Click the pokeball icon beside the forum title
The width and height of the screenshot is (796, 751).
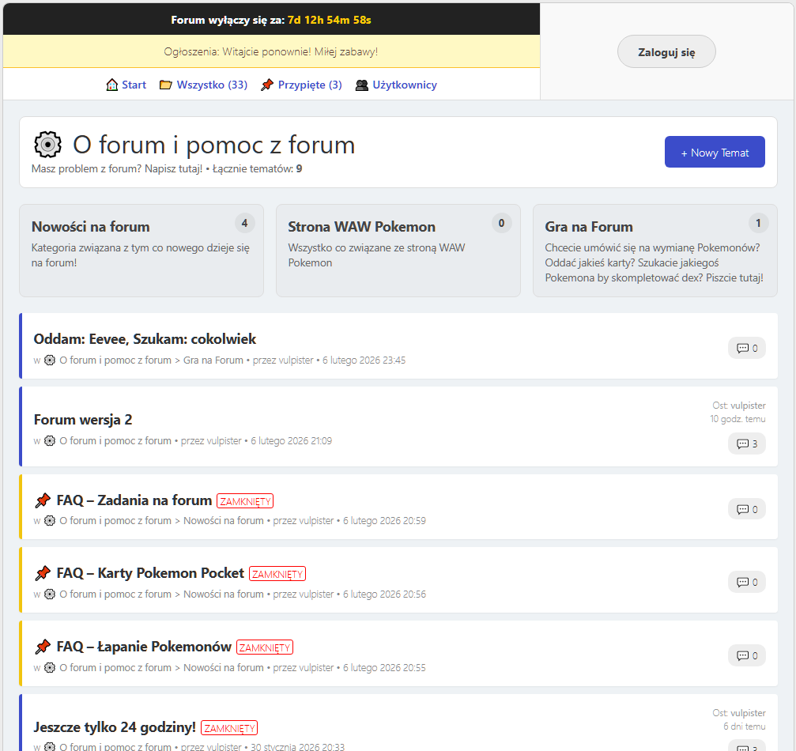pos(47,145)
